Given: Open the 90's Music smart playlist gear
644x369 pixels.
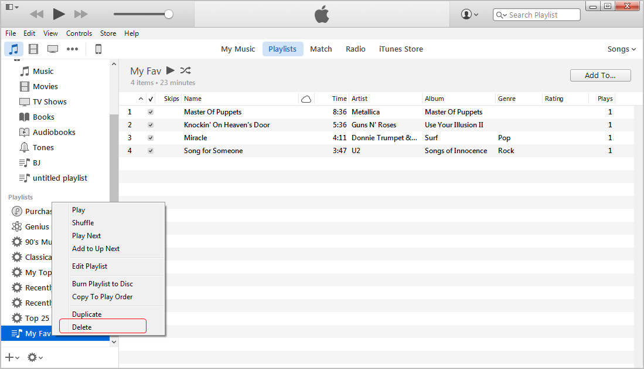Looking at the screenshot, I should [17, 242].
